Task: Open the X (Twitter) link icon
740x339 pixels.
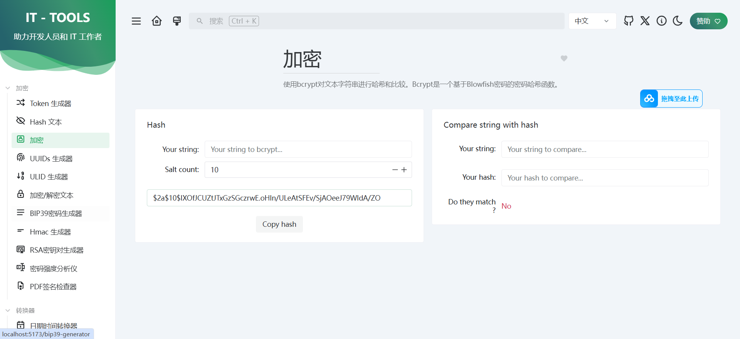Action: pos(645,21)
